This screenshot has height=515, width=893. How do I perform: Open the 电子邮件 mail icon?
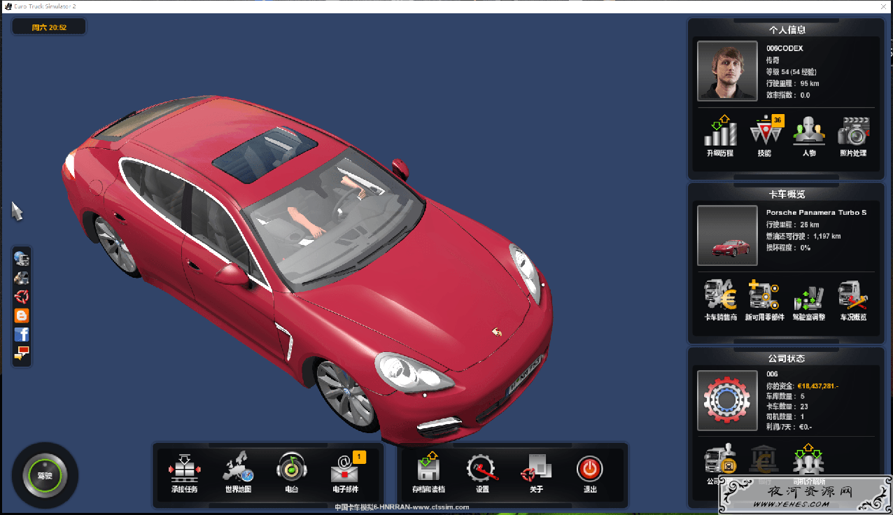point(344,469)
